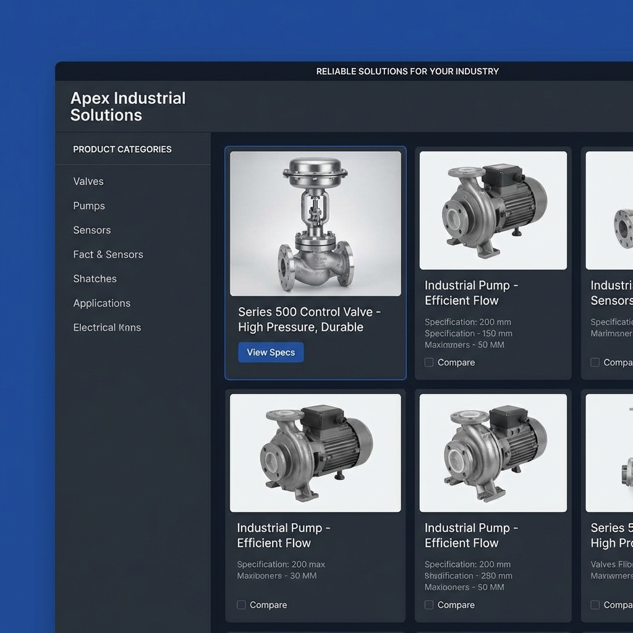Select the Sensors category

[91, 230]
